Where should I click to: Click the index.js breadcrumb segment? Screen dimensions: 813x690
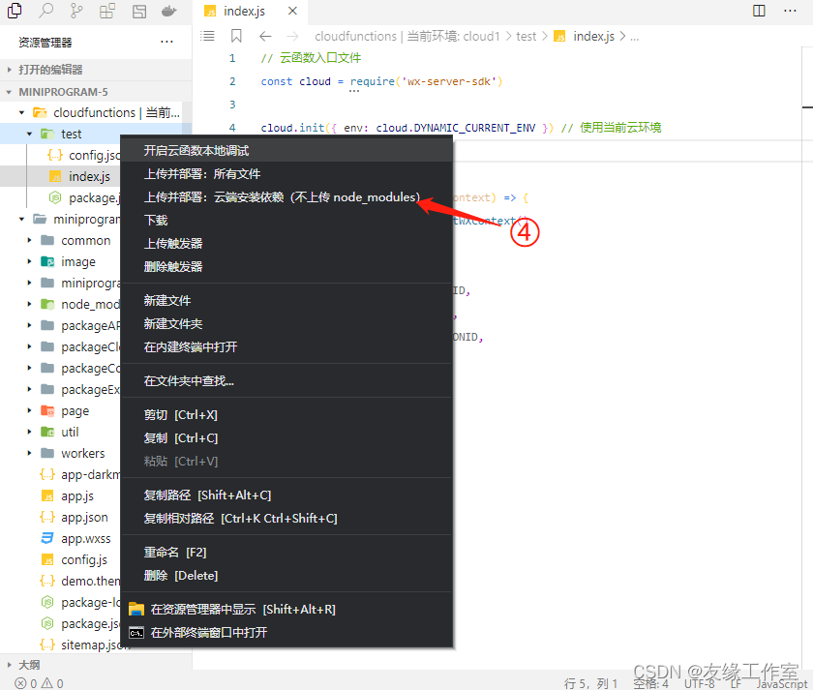click(593, 36)
